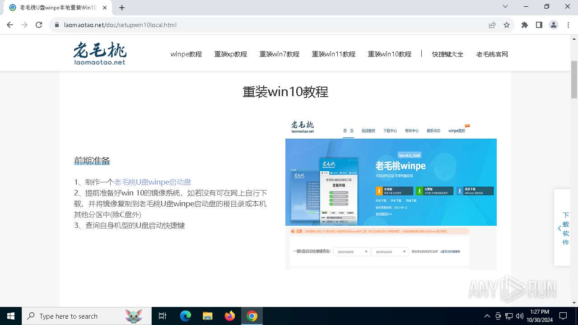Click the address bar URL
The width and height of the screenshot is (578, 325).
[120, 25]
